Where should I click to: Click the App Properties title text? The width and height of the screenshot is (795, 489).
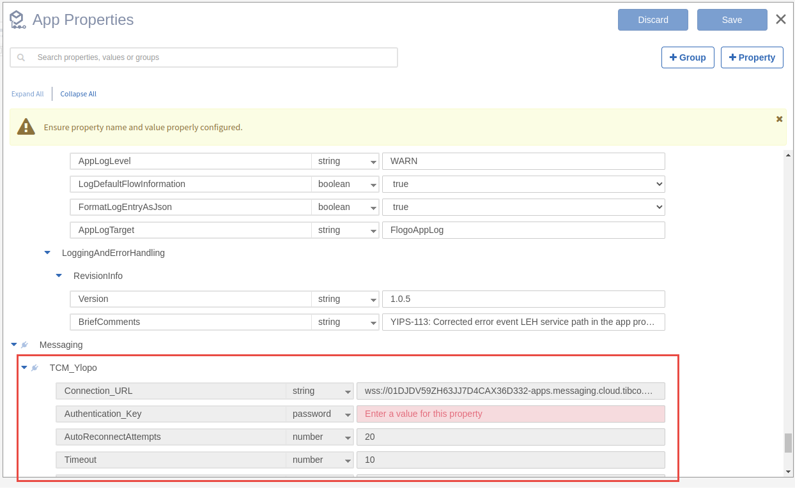tap(83, 20)
